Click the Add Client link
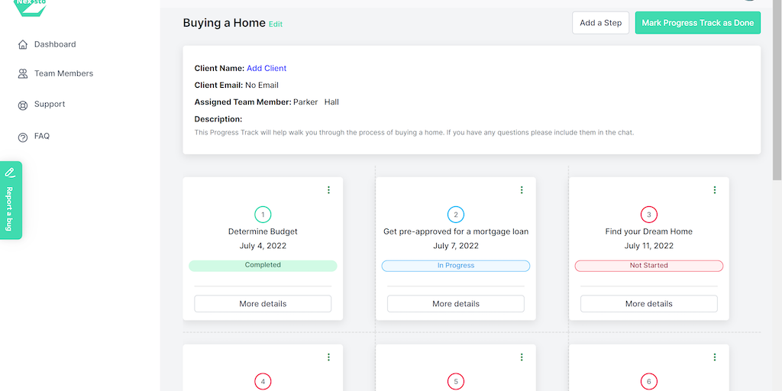The height and width of the screenshot is (391, 782). click(267, 69)
